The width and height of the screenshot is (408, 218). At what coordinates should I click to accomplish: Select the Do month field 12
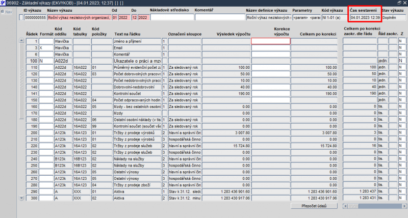pyautogui.click(x=134, y=18)
